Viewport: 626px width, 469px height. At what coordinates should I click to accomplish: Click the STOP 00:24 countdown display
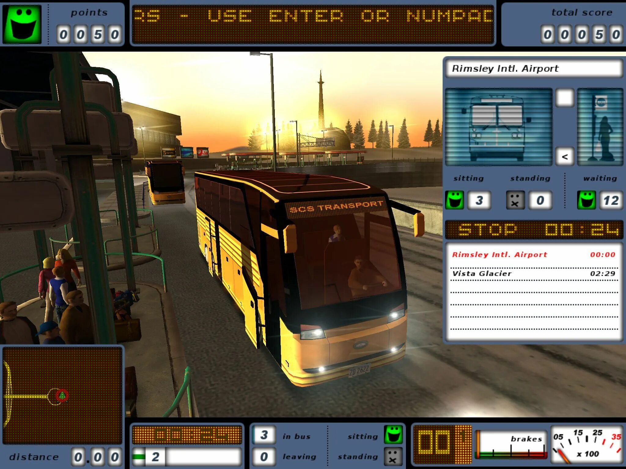[534, 230]
